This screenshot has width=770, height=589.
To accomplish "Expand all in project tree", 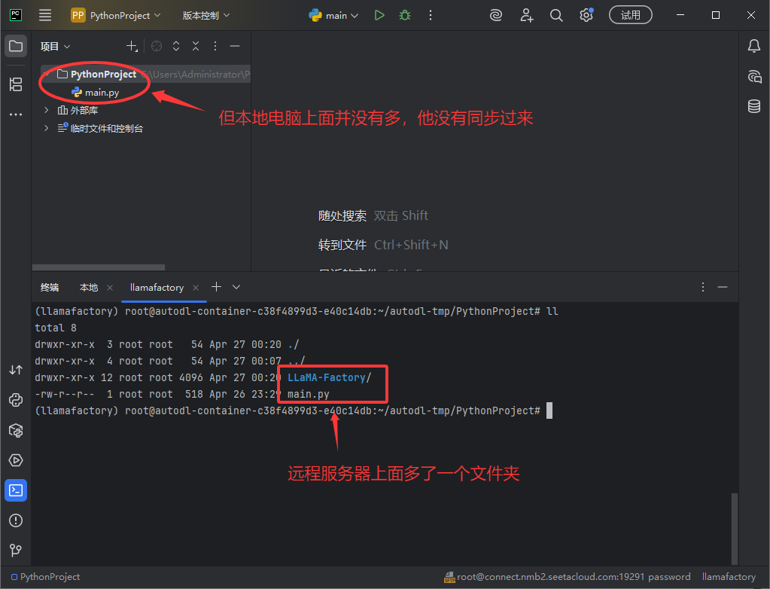I will coord(176,46).
